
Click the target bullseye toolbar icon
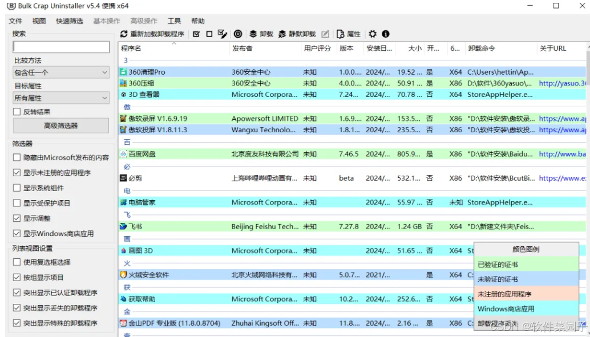click(238, 34)
